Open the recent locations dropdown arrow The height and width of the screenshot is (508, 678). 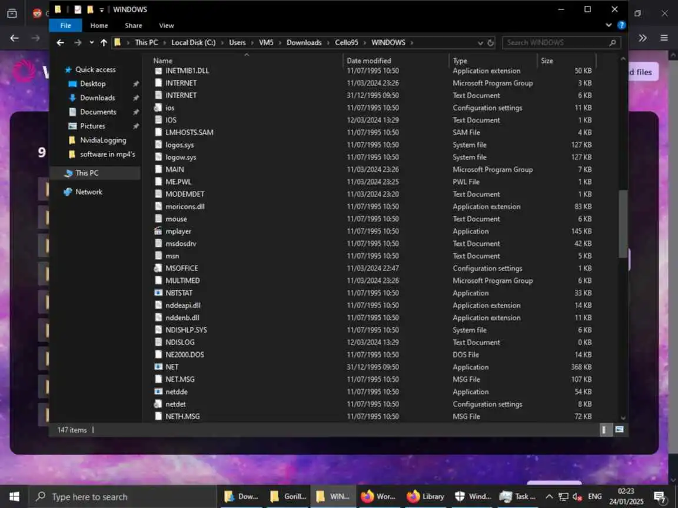point(91,42)
